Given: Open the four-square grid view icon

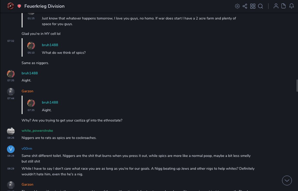Looking at the screenshot, I should pyautogui.click(x=253, y=6).
